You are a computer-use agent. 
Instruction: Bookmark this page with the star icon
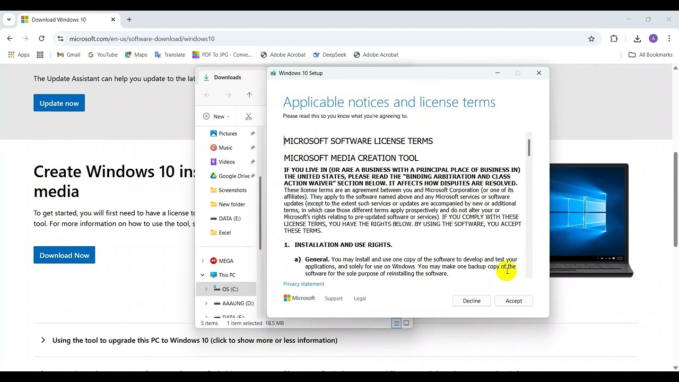[591, 39]
